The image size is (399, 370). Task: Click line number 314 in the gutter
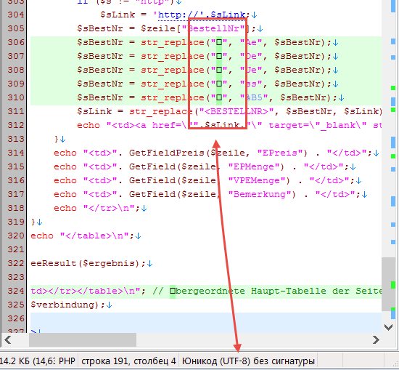(x=16, y=153)
